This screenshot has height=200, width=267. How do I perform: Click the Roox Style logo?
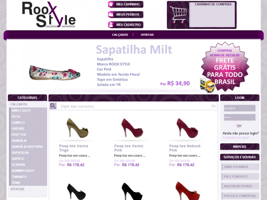49,15
